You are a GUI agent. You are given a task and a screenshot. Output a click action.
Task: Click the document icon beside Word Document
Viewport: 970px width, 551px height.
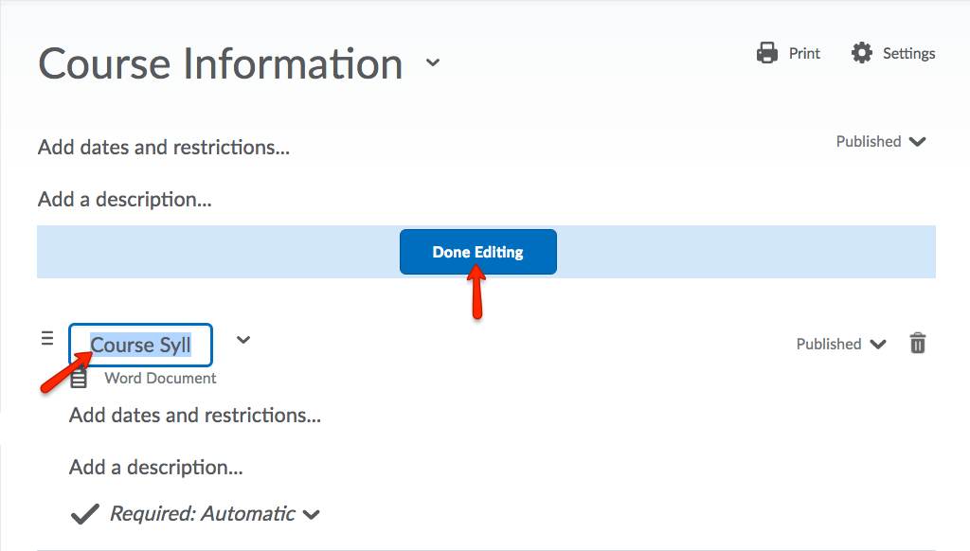(80, 379)
